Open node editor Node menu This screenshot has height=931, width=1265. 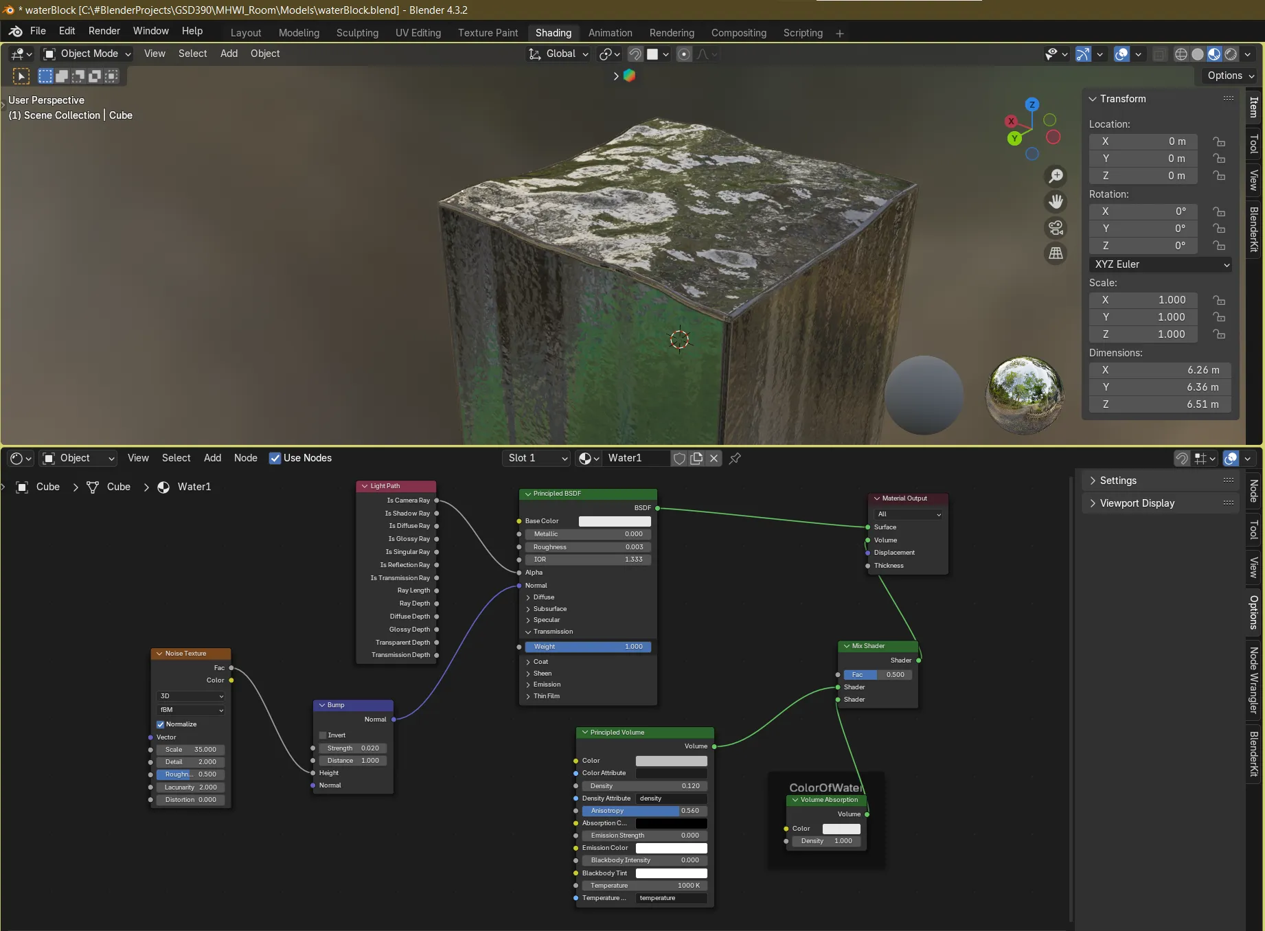[246, 458]
